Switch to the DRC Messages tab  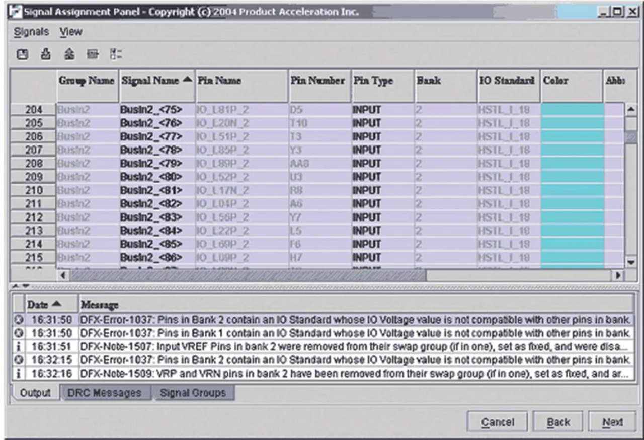tap(105, 393)
